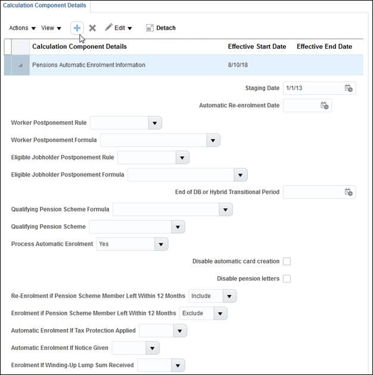
Task: Click the Staging Date input field
Action: [312, 88]
